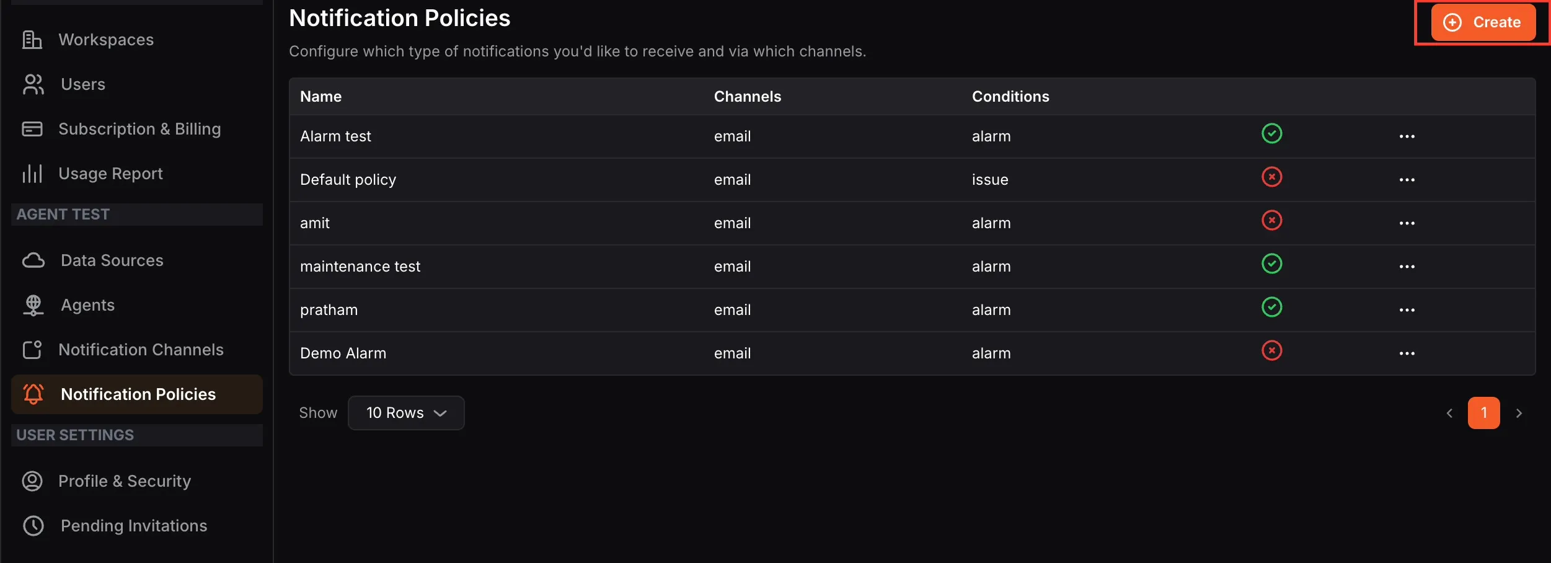
Task: Go to the next page arrow
Action: click(x=1519, y=413)
